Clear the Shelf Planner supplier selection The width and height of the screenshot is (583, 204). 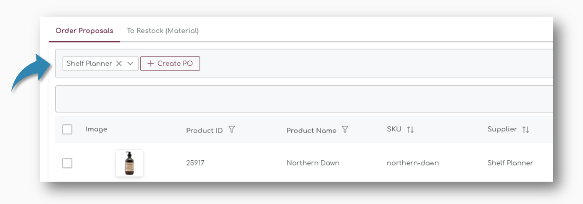(119, 63)
